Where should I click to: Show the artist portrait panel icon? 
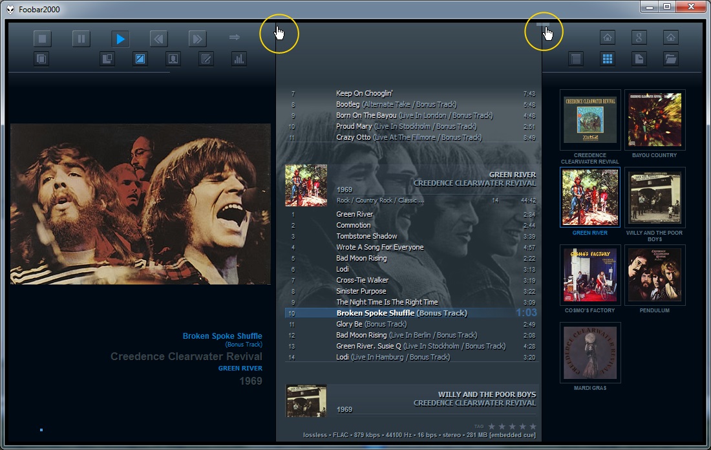pos(173,59)
